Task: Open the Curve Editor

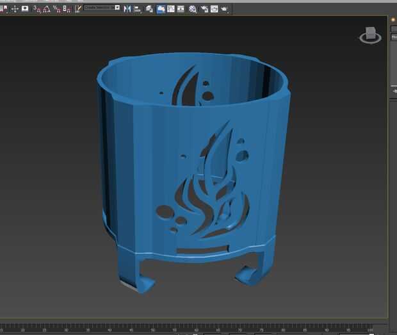Action: (171, 8)
